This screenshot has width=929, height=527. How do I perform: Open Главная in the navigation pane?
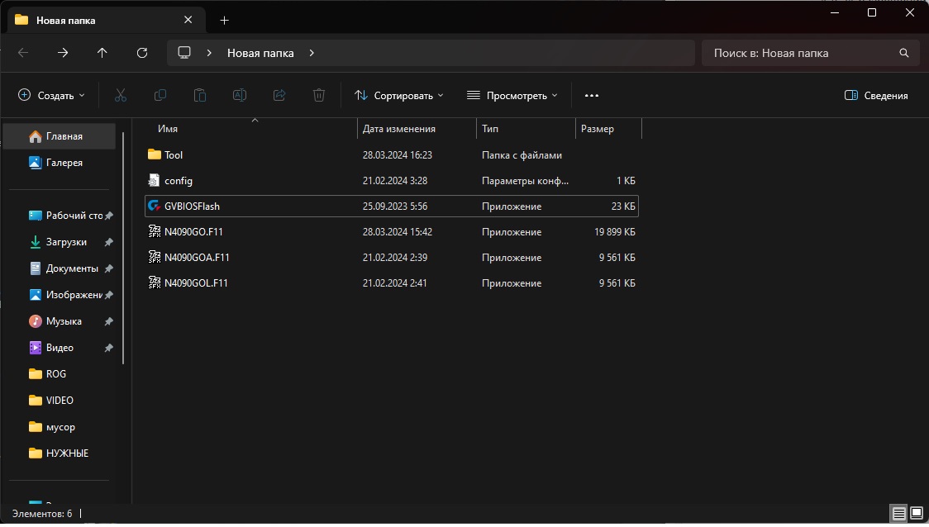[x=60, y=136]
